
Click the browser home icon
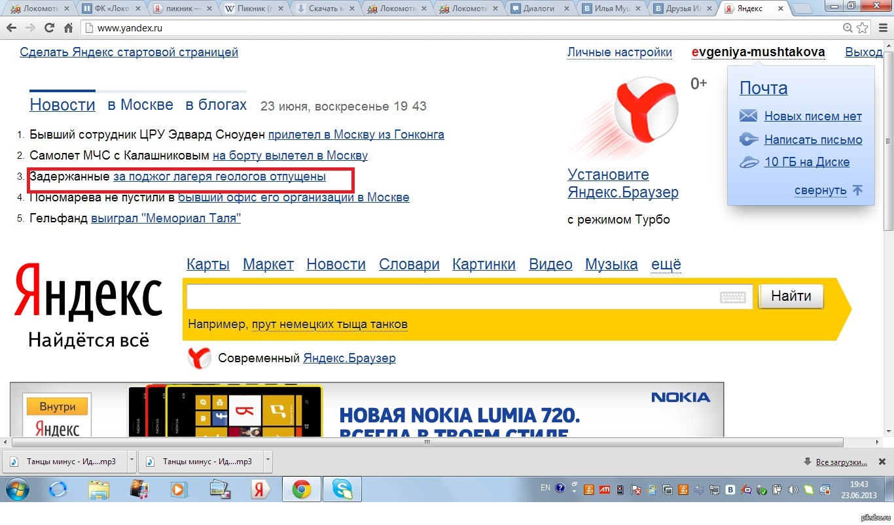[x=68, y=28]
